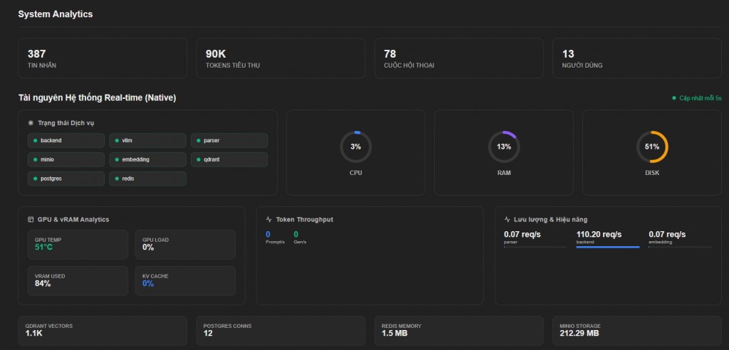Click the Redis Memory 1.5 MB card

[x=459, y=331]
